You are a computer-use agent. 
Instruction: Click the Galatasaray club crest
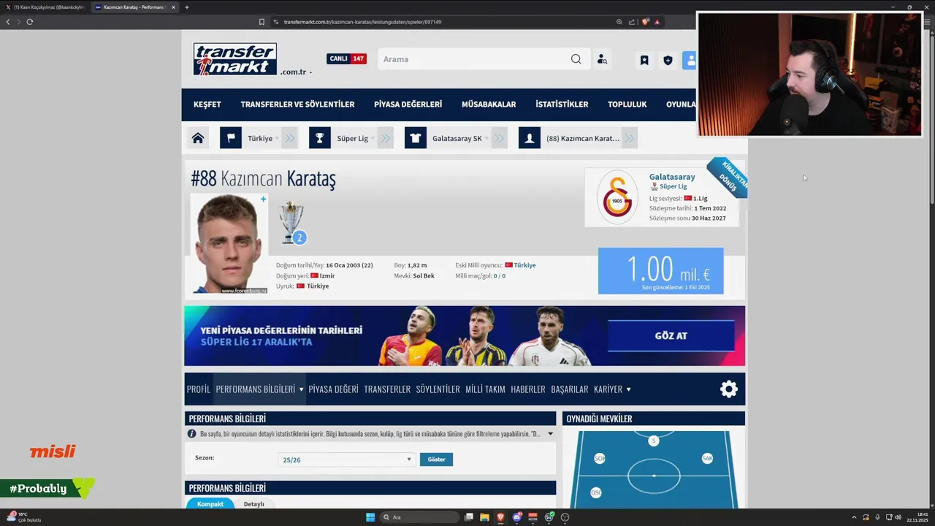pyautogui.click(x=617, y=197)
